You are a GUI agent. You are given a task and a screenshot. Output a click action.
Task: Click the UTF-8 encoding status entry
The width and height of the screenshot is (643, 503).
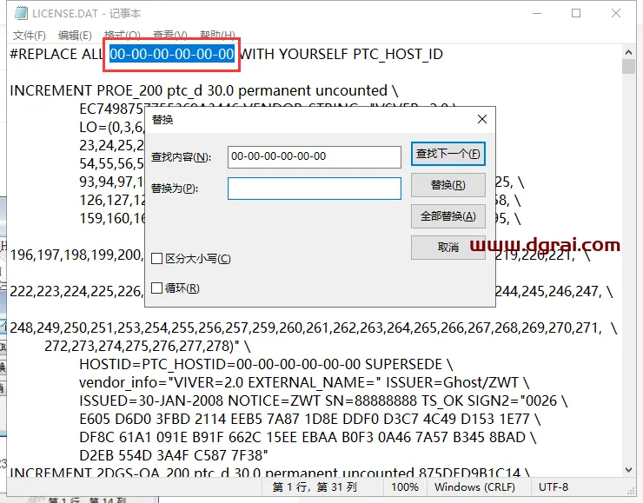tap(554, 487)
